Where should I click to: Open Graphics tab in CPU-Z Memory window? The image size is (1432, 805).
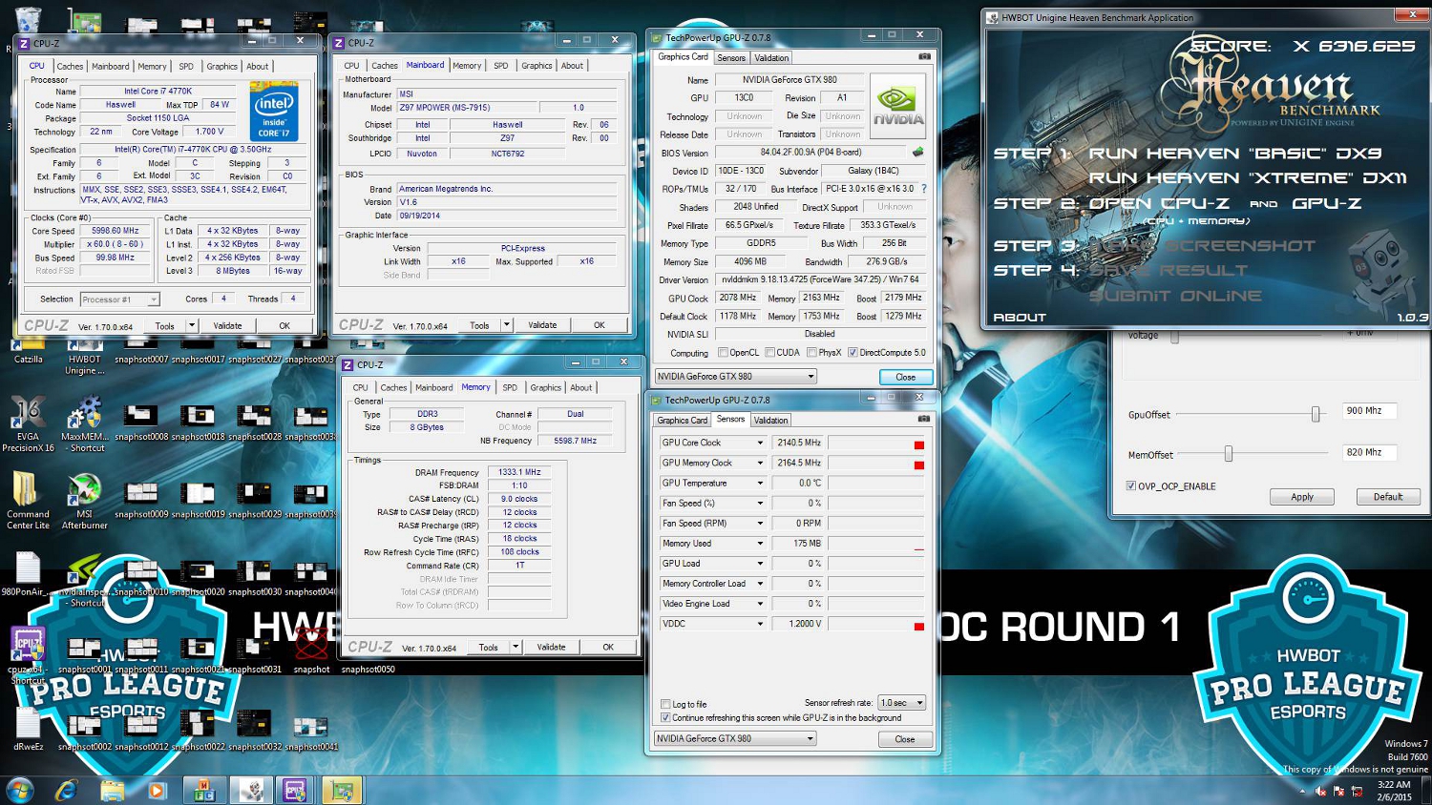pos(545,387)
